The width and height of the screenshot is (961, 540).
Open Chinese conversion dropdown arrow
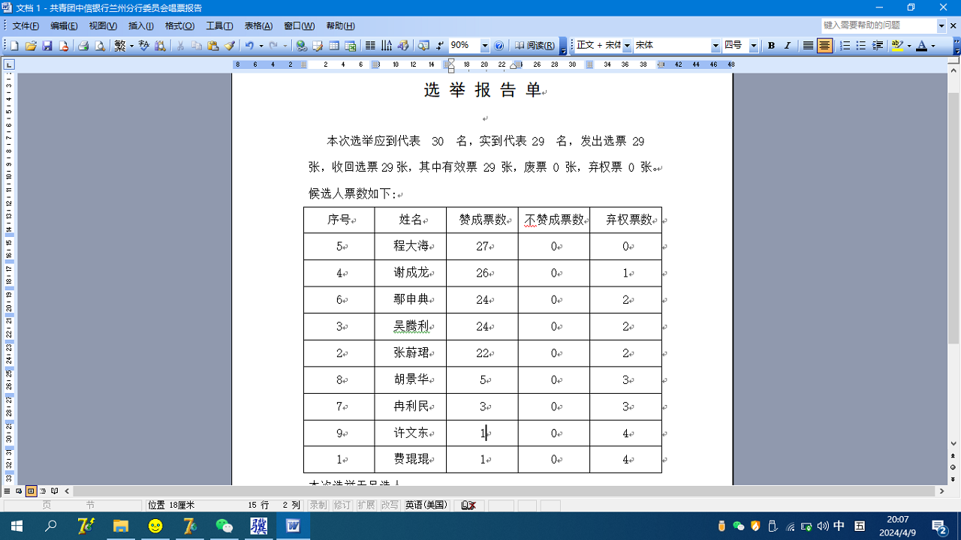131,46
